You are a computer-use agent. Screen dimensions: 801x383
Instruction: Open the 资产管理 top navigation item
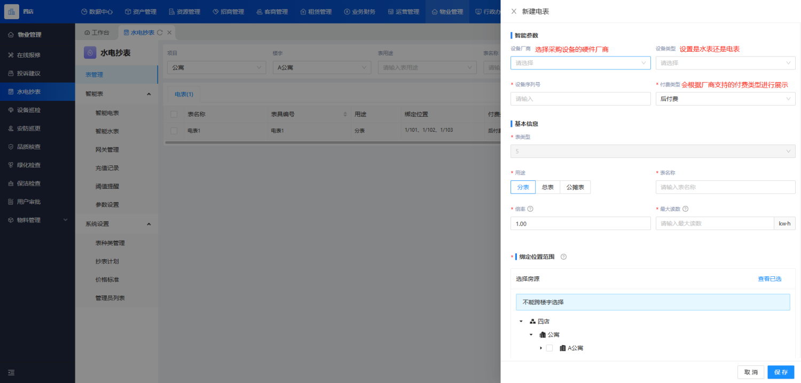pyautogui.click(x=140, y=12)
